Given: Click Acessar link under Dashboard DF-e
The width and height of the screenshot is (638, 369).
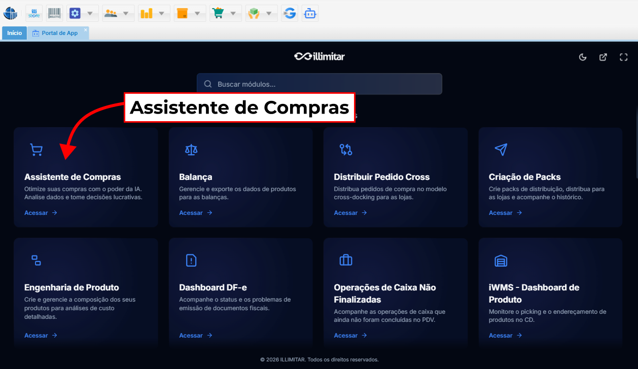Looking at the screenshot, I should pyautogui.click(x=195, y=336).
